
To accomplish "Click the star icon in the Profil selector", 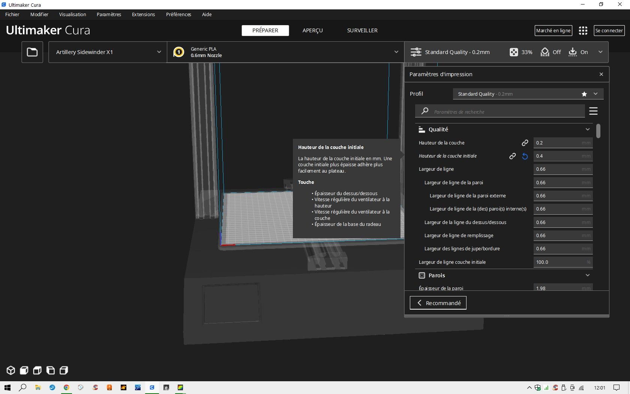I will 584,94.
